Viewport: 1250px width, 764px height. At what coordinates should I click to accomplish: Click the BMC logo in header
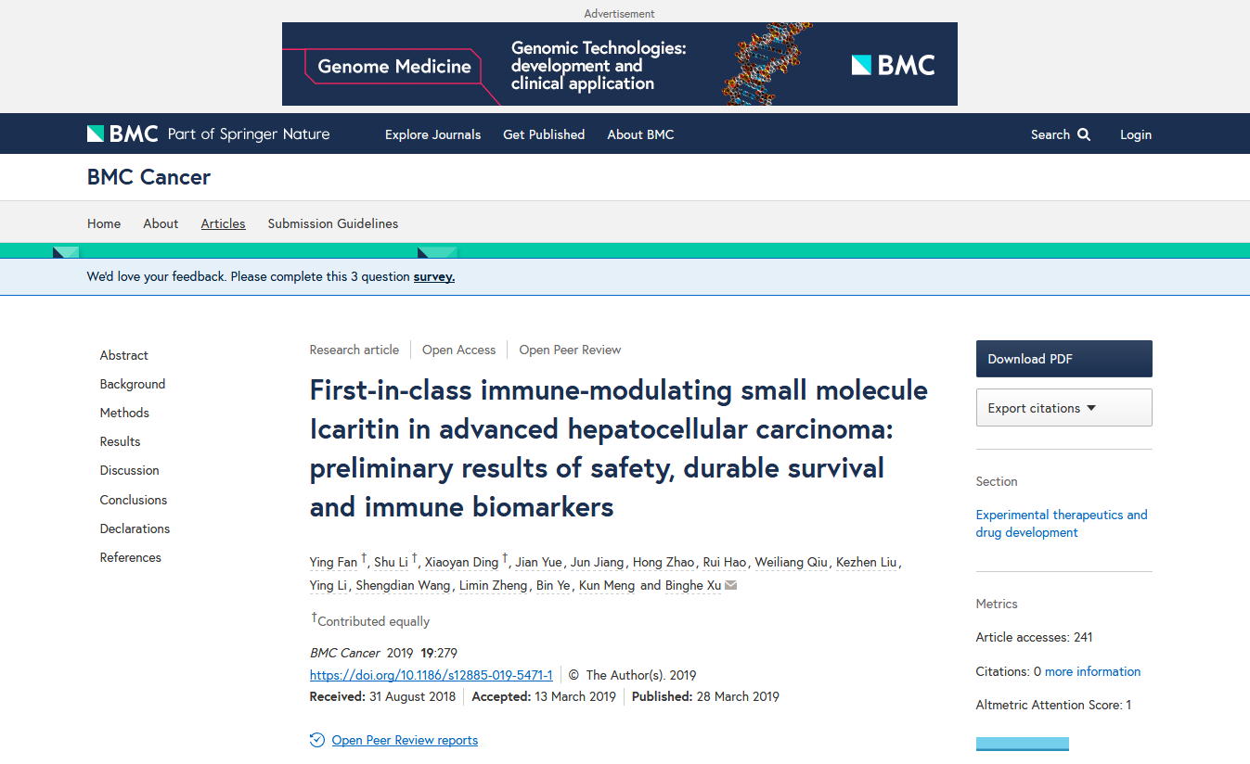[122, 134]
